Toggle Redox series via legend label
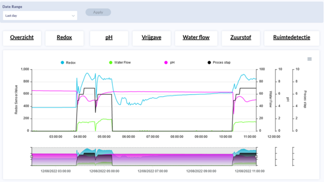 pos(72,62)
